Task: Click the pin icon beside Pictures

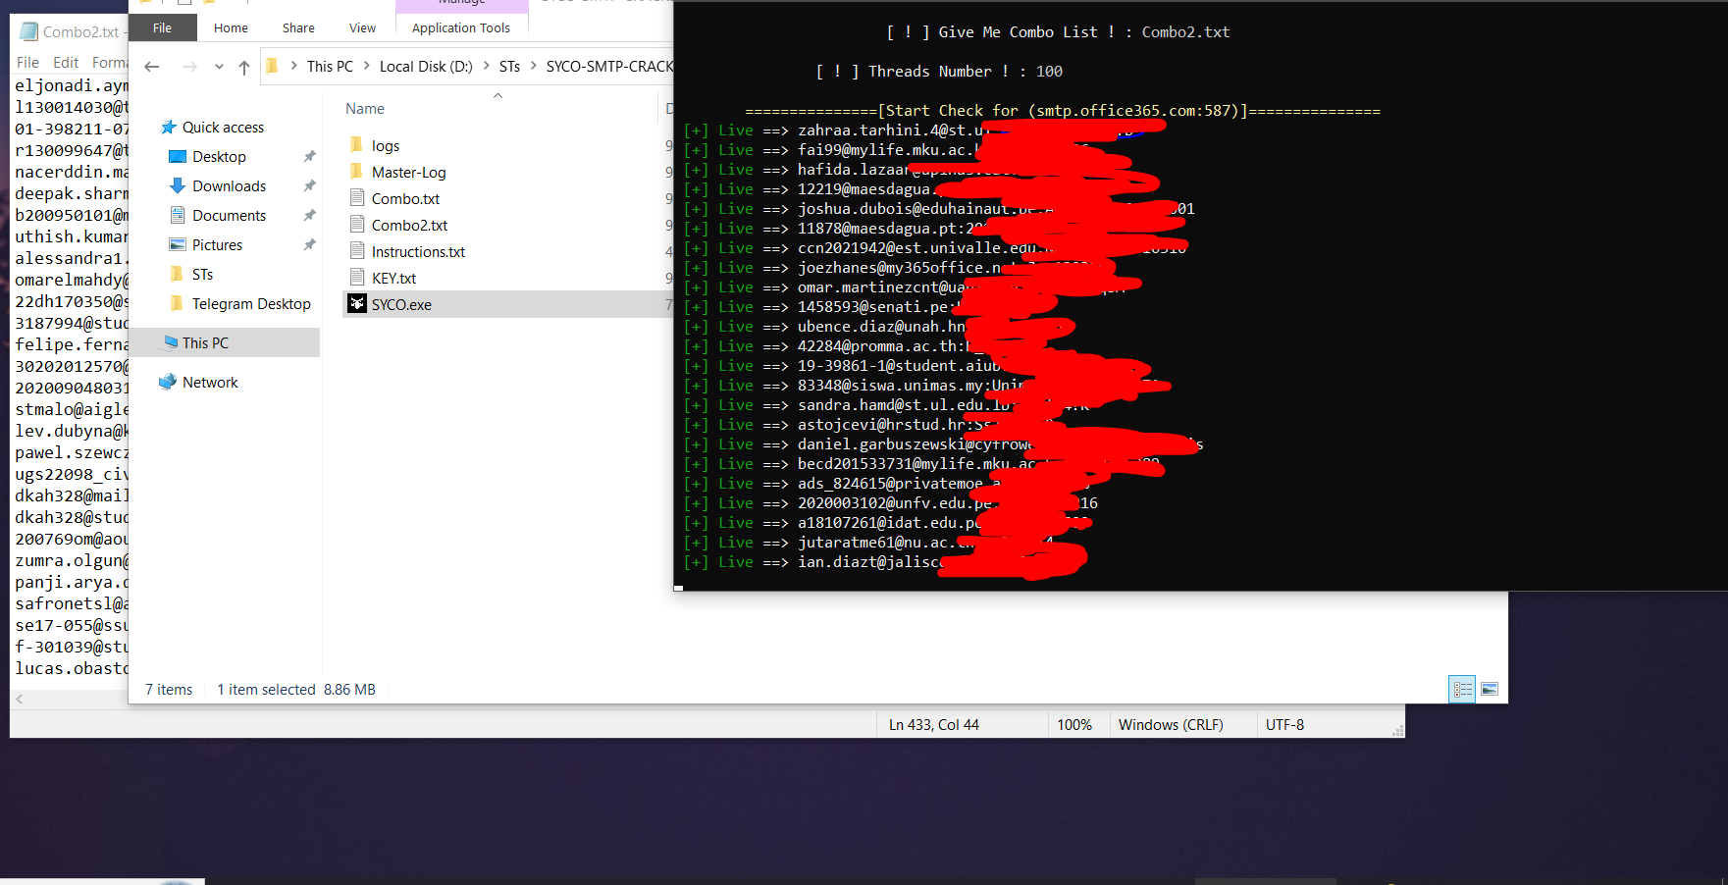Action: click(x=310, y=245)
